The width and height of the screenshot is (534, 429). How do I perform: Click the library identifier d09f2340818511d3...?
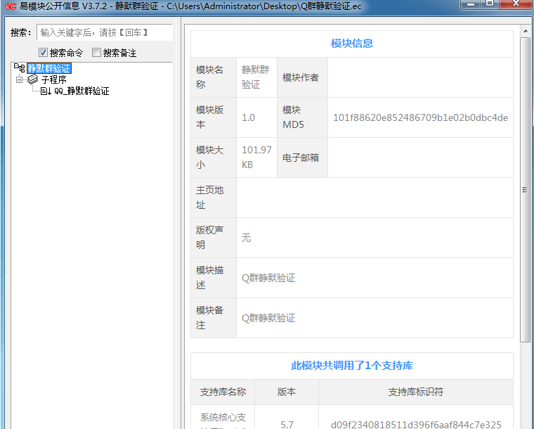coord(416,425)
